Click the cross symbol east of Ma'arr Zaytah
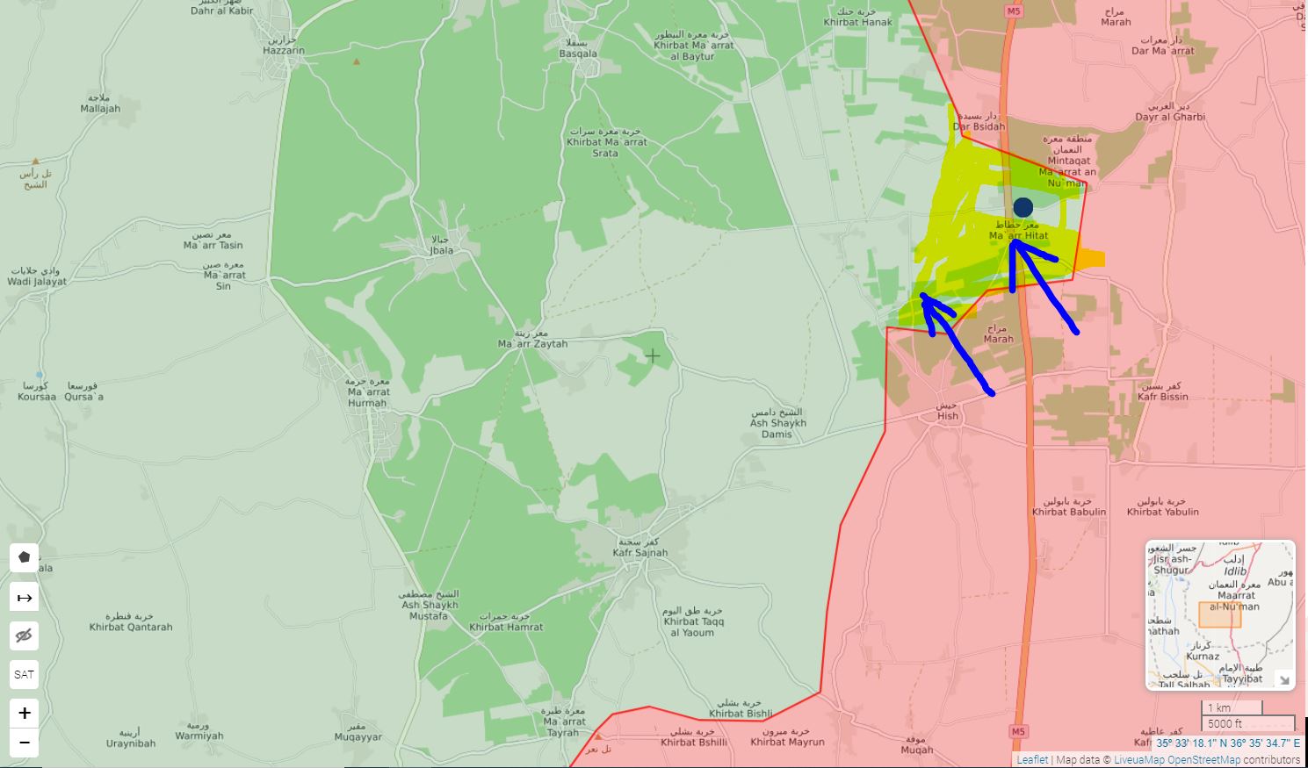Image resolution: width=1308 pixels, height=768 pixels. 653,355
